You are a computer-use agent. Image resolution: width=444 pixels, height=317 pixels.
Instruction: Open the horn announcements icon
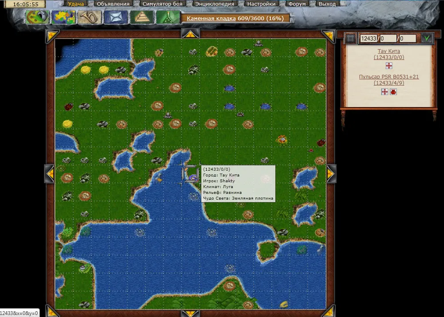[x=90, y=17]
